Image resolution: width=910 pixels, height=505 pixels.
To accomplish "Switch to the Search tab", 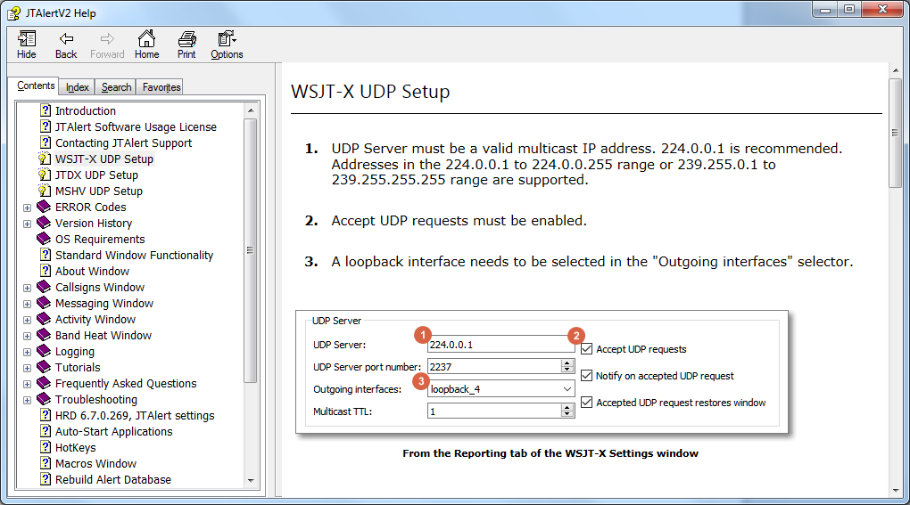I will click(x=116, y=87).
